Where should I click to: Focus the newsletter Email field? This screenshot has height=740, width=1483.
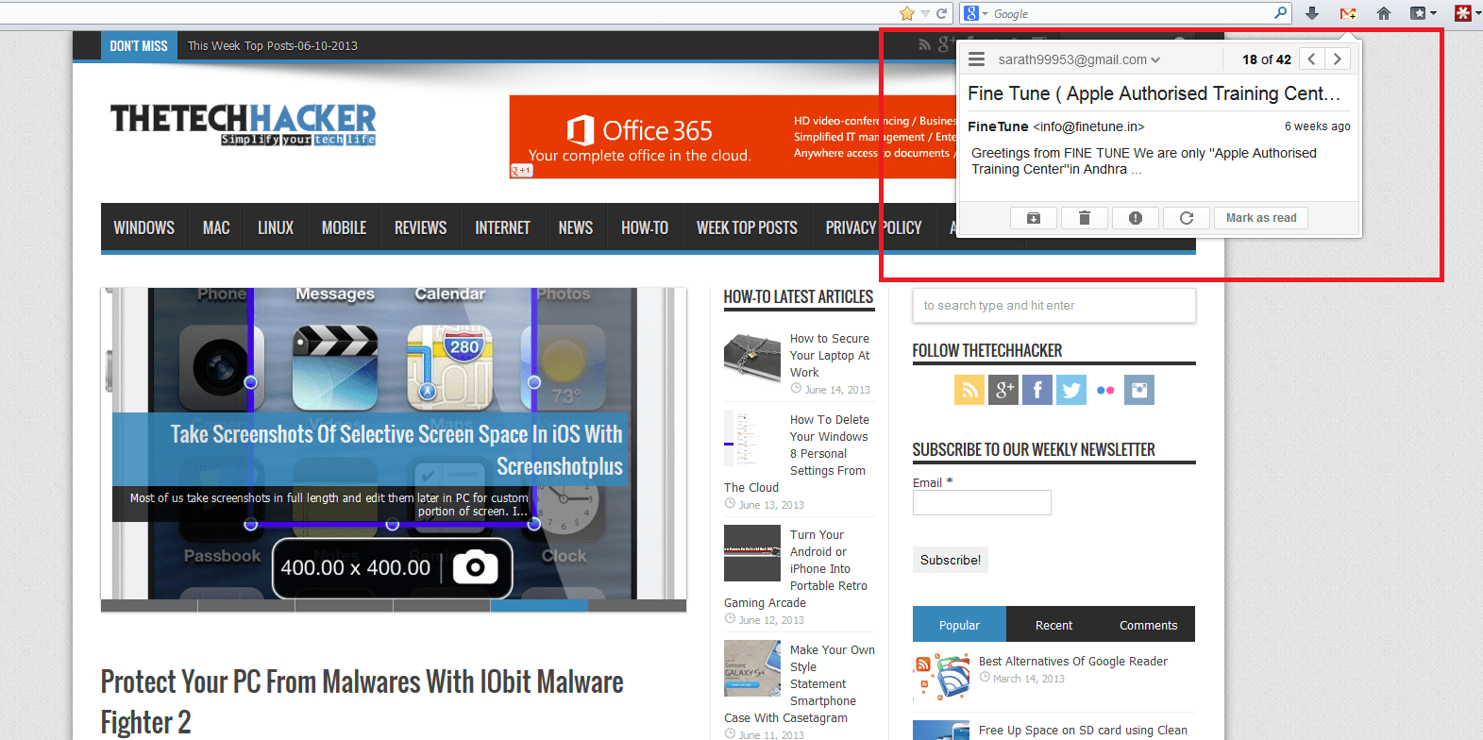tap(982, 502)
